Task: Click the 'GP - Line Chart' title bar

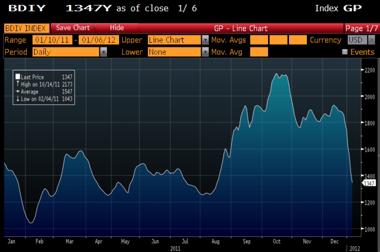Action: (241, 28)
